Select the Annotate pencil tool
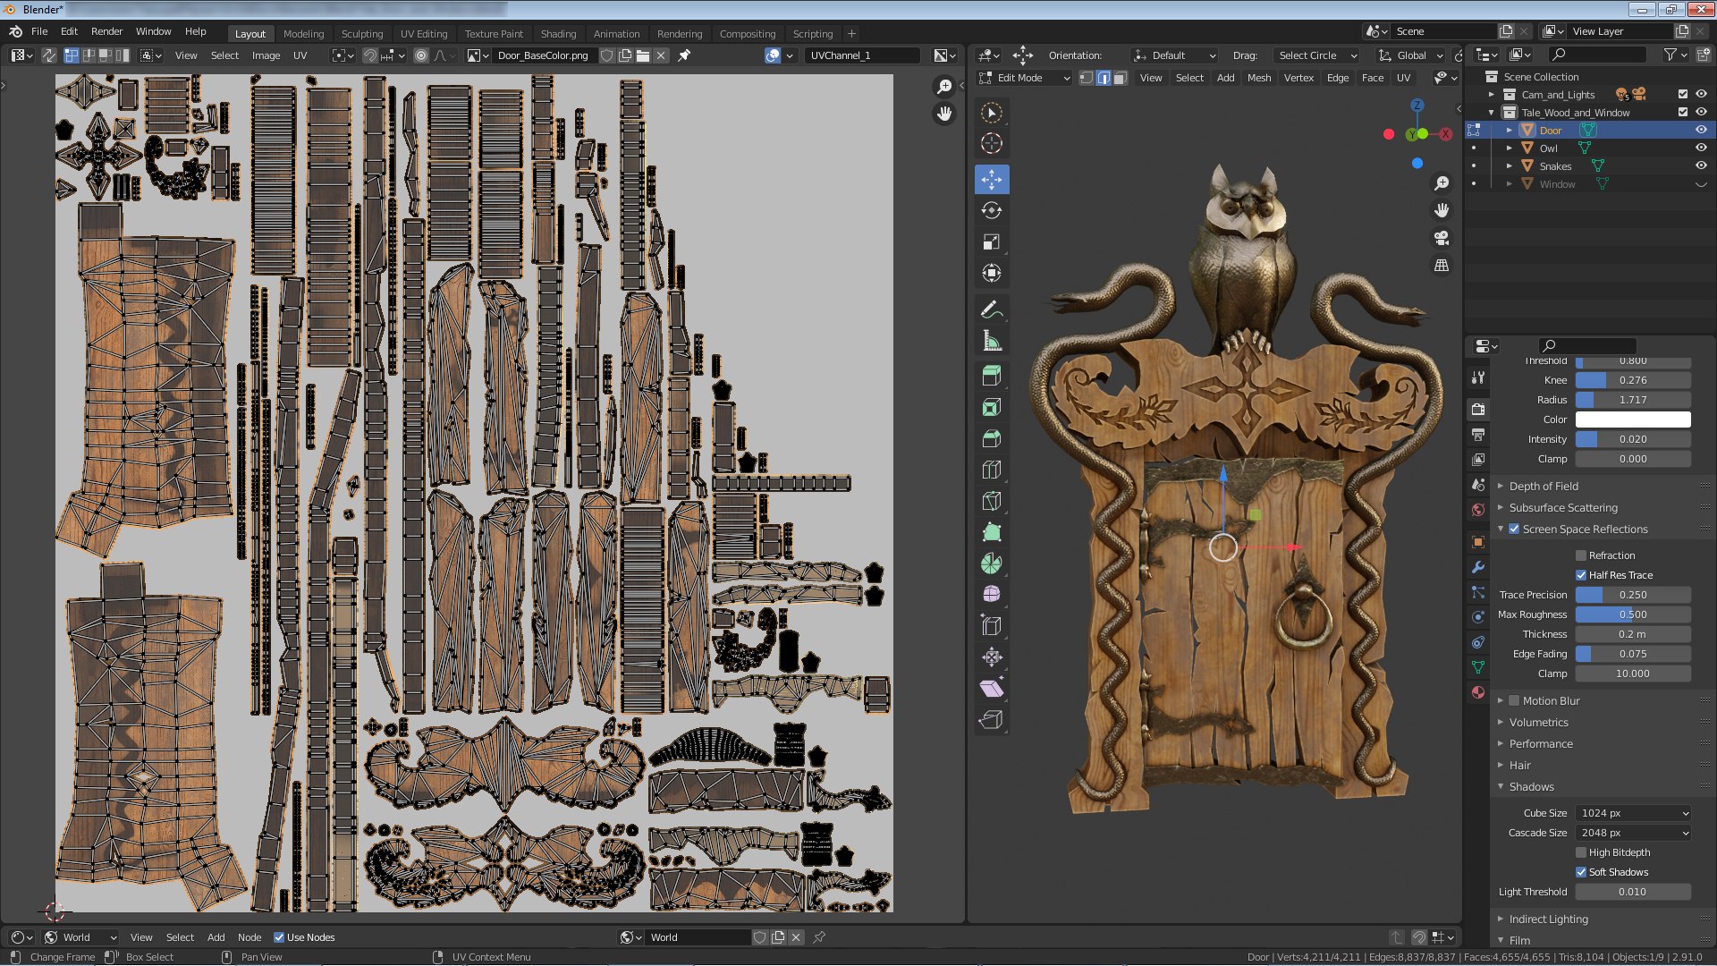The width and height of the screenshot is (1717, 966). [991, 309]
